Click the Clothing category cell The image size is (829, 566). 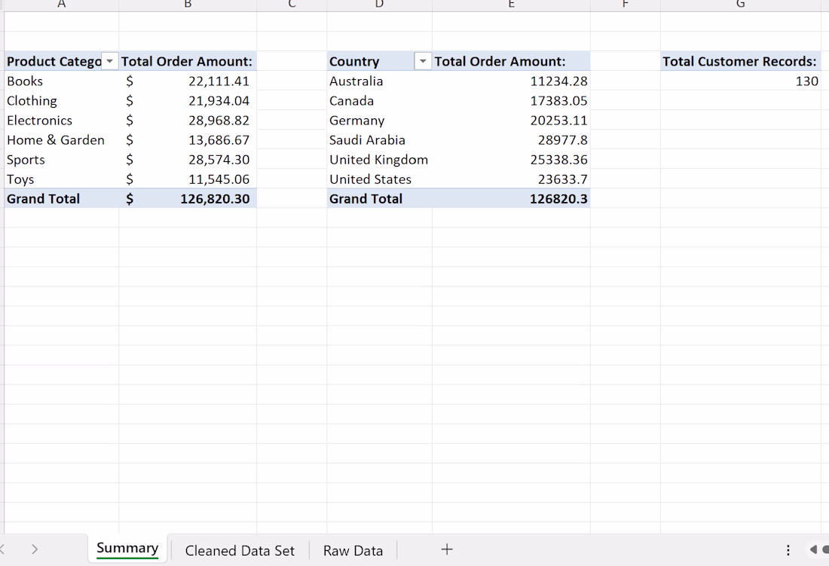pyautogui.click(x=61, y=100)
